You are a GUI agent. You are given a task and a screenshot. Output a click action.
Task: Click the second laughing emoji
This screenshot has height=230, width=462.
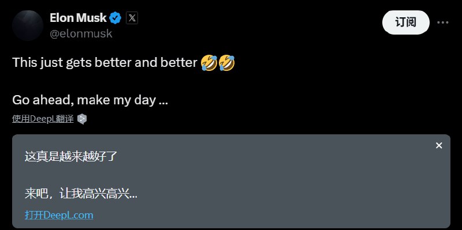tap(226, 63)
